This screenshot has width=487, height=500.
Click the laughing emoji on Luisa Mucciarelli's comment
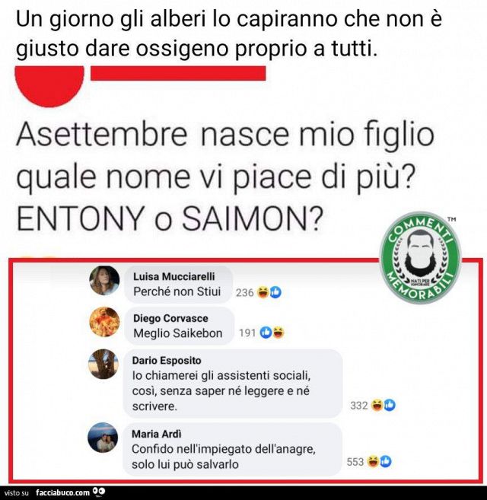pos(263,292)
